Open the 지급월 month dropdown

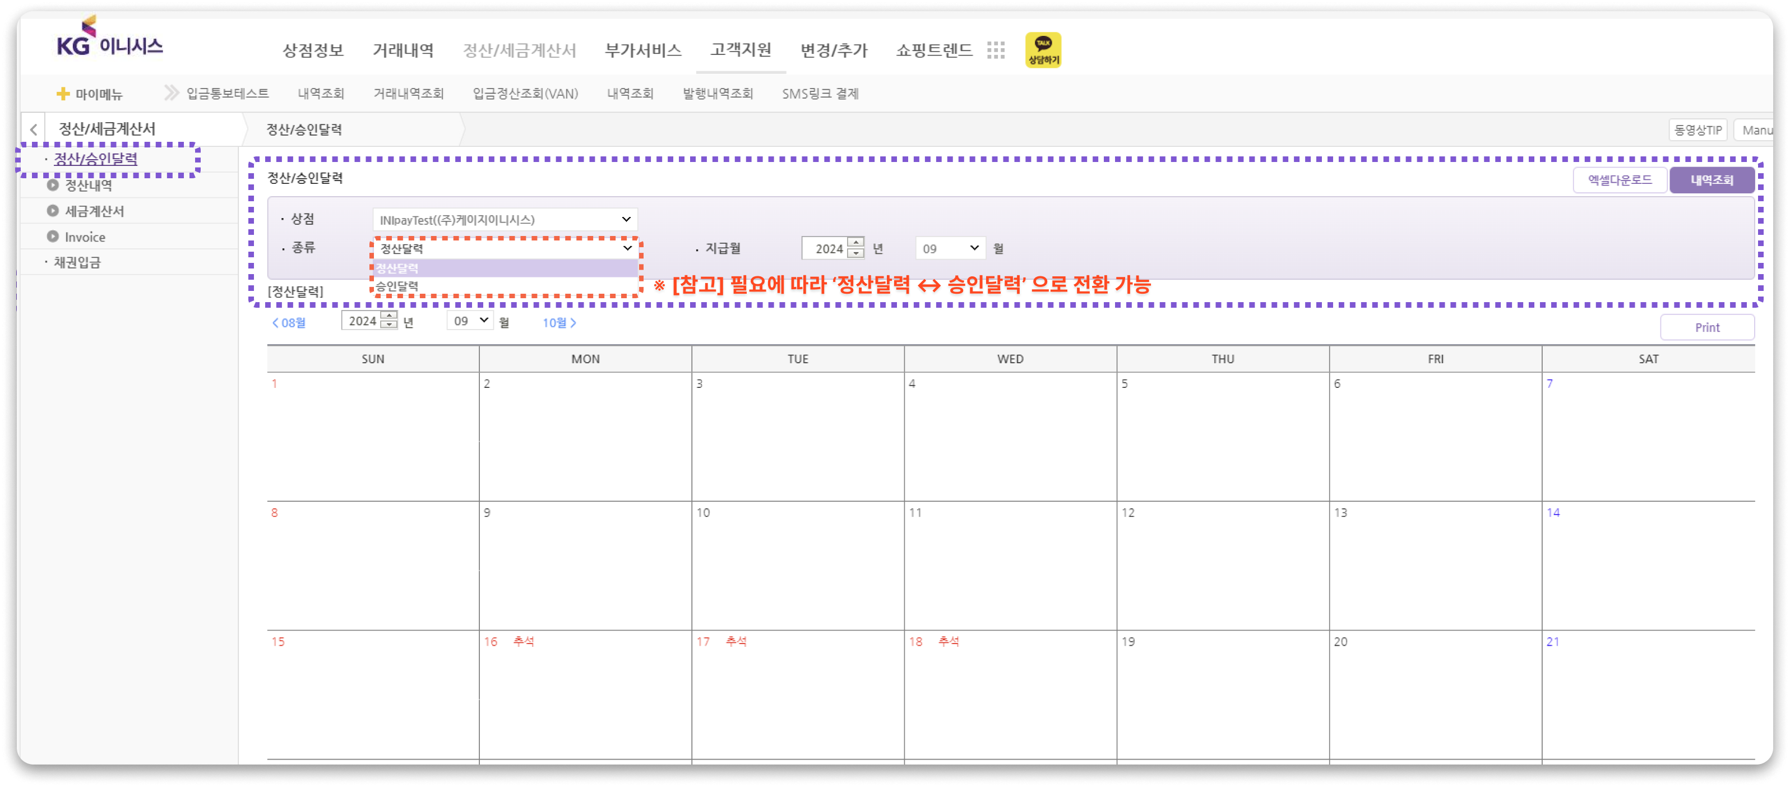[x=950, y=248]
